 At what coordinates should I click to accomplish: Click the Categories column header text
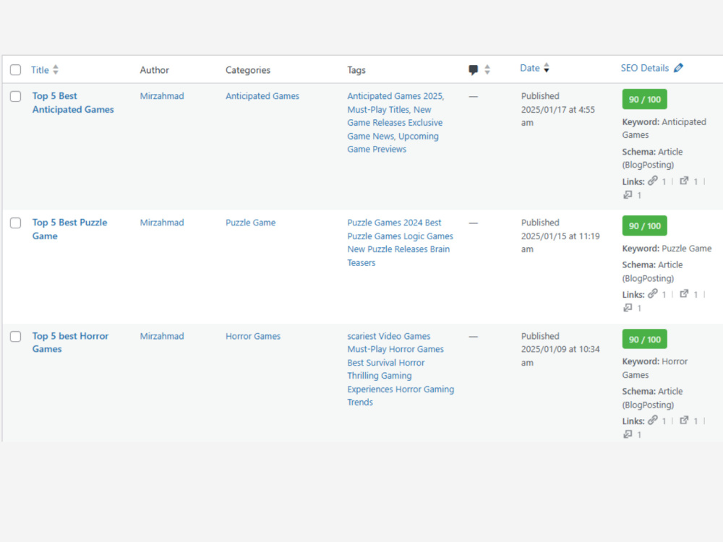click(x=247, y=70)
